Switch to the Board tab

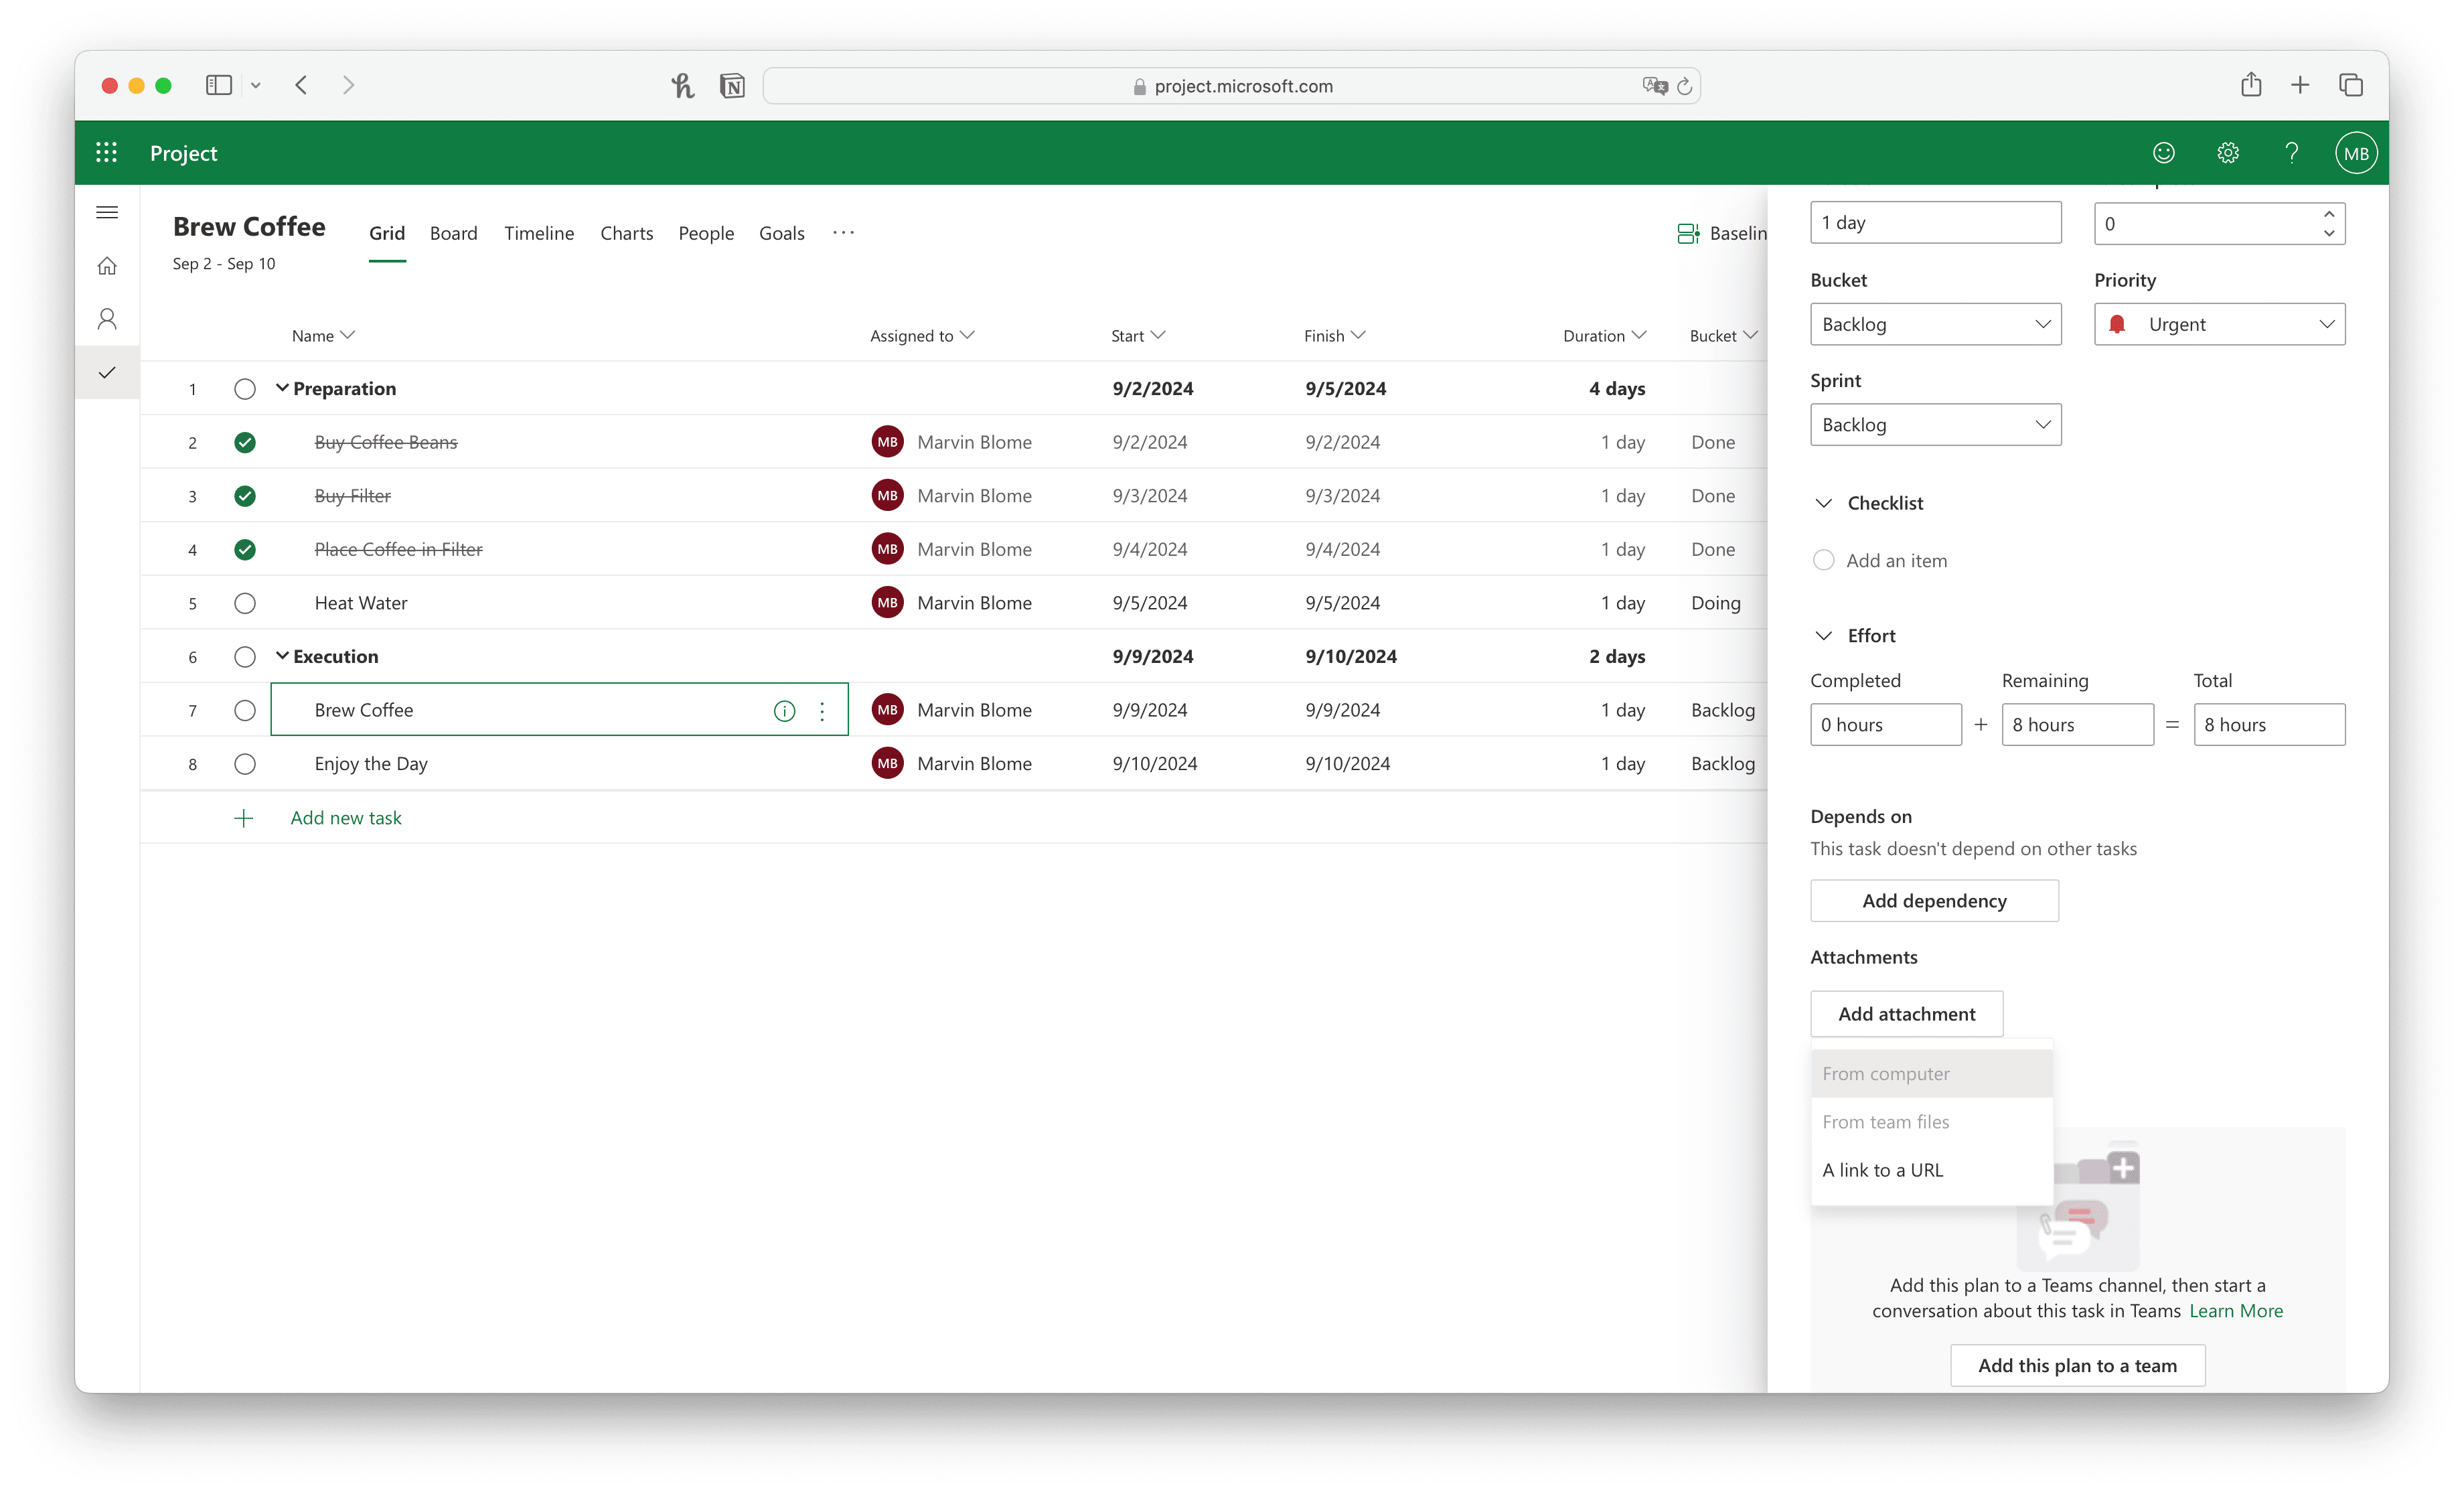(454, 233)
